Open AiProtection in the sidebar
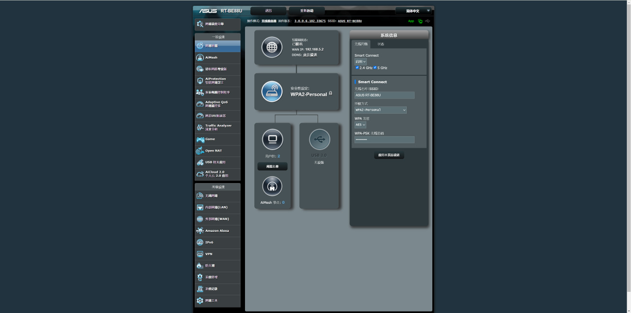 click(x=217, y=81)
